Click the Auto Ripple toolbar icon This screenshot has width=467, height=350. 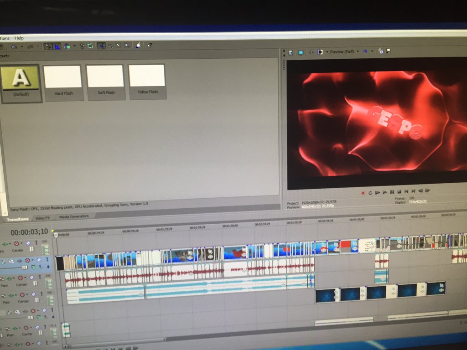(67, 46)
